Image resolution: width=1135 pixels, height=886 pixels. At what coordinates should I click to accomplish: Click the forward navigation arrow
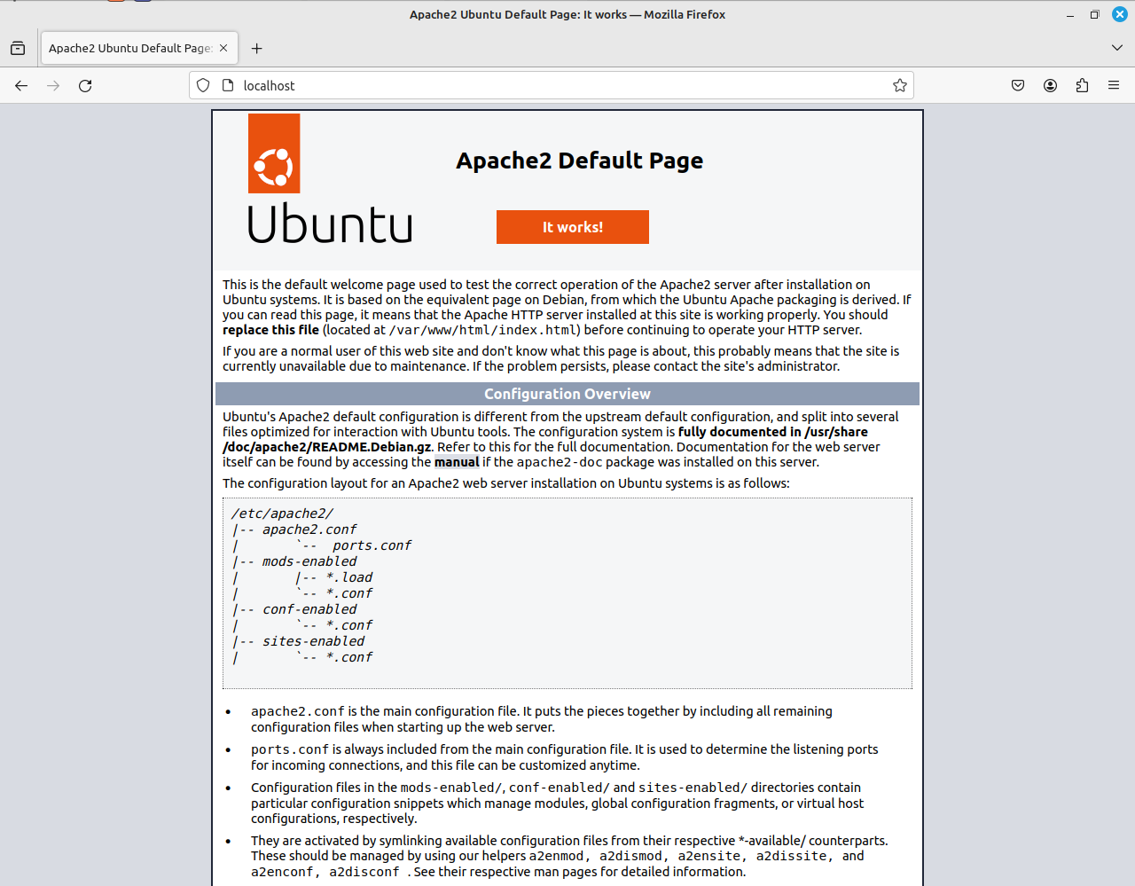coord(52,85)
